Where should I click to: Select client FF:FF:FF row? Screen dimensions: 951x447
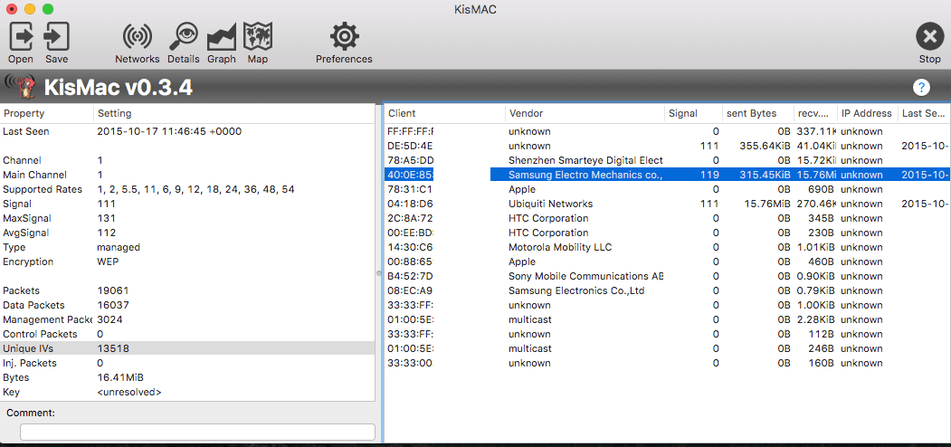coord(667,131)
